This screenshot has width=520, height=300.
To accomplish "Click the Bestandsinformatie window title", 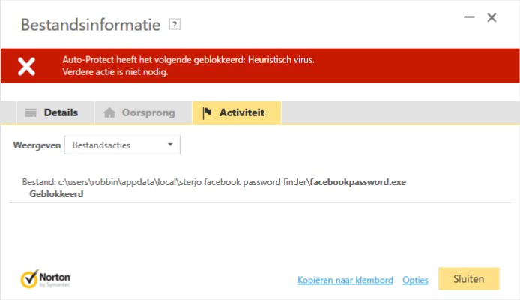I will coord(91,25).
